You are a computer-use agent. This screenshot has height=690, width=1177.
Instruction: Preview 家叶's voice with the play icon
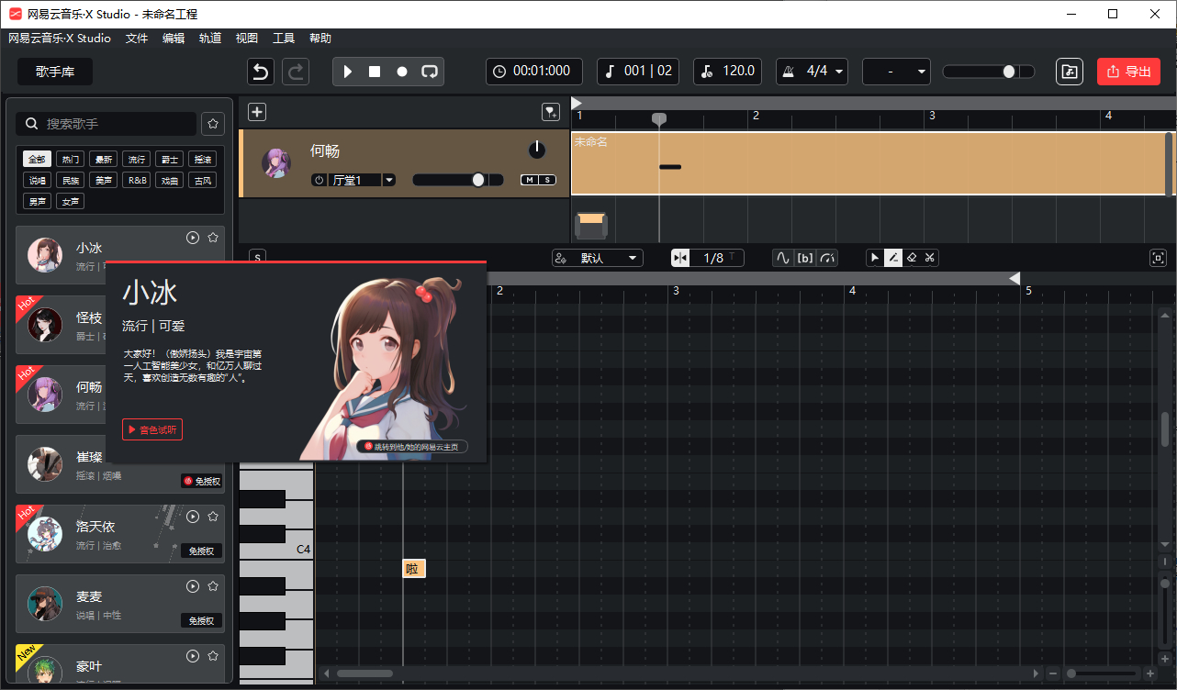coord(193,656)
